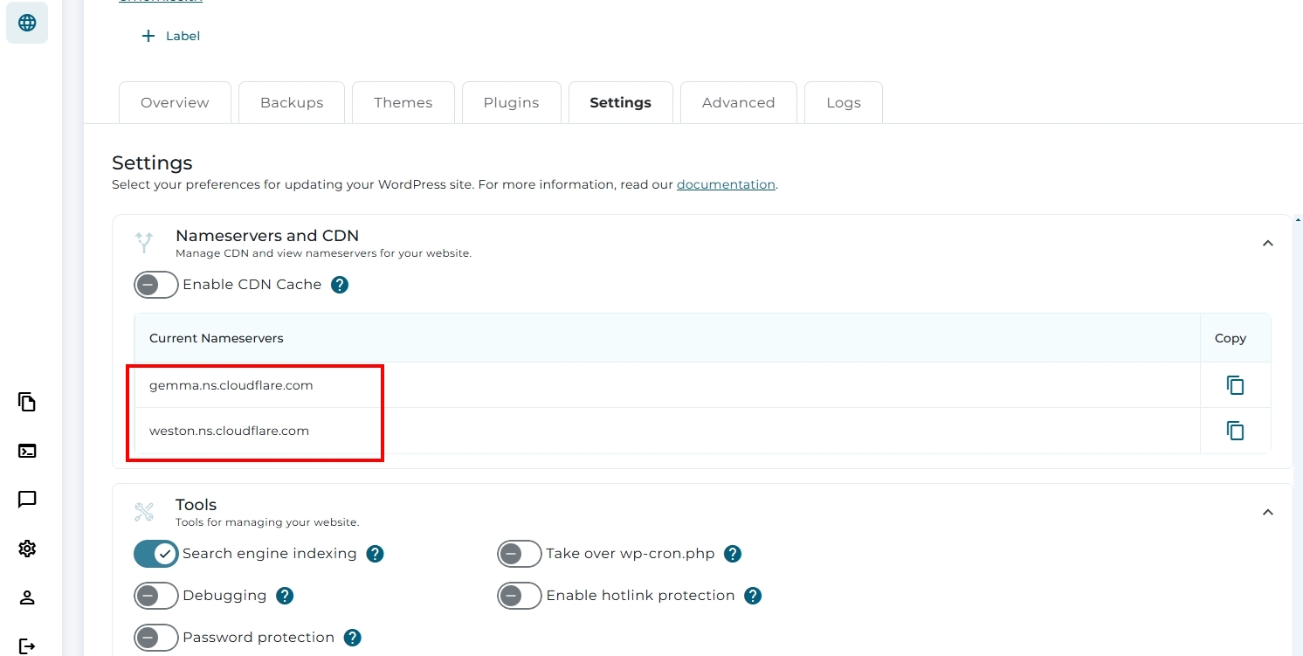Toggle Enable CDN Cache switch

tap(156, 285)
